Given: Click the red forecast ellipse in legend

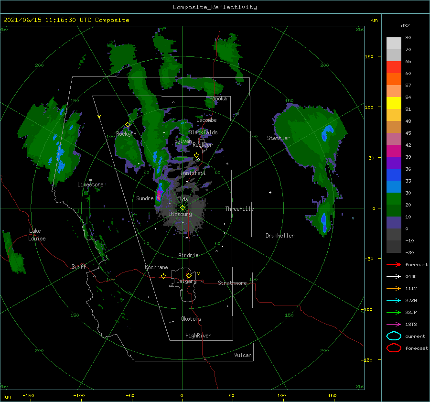Looking at the screenshot, I should [x=394, y=348].
